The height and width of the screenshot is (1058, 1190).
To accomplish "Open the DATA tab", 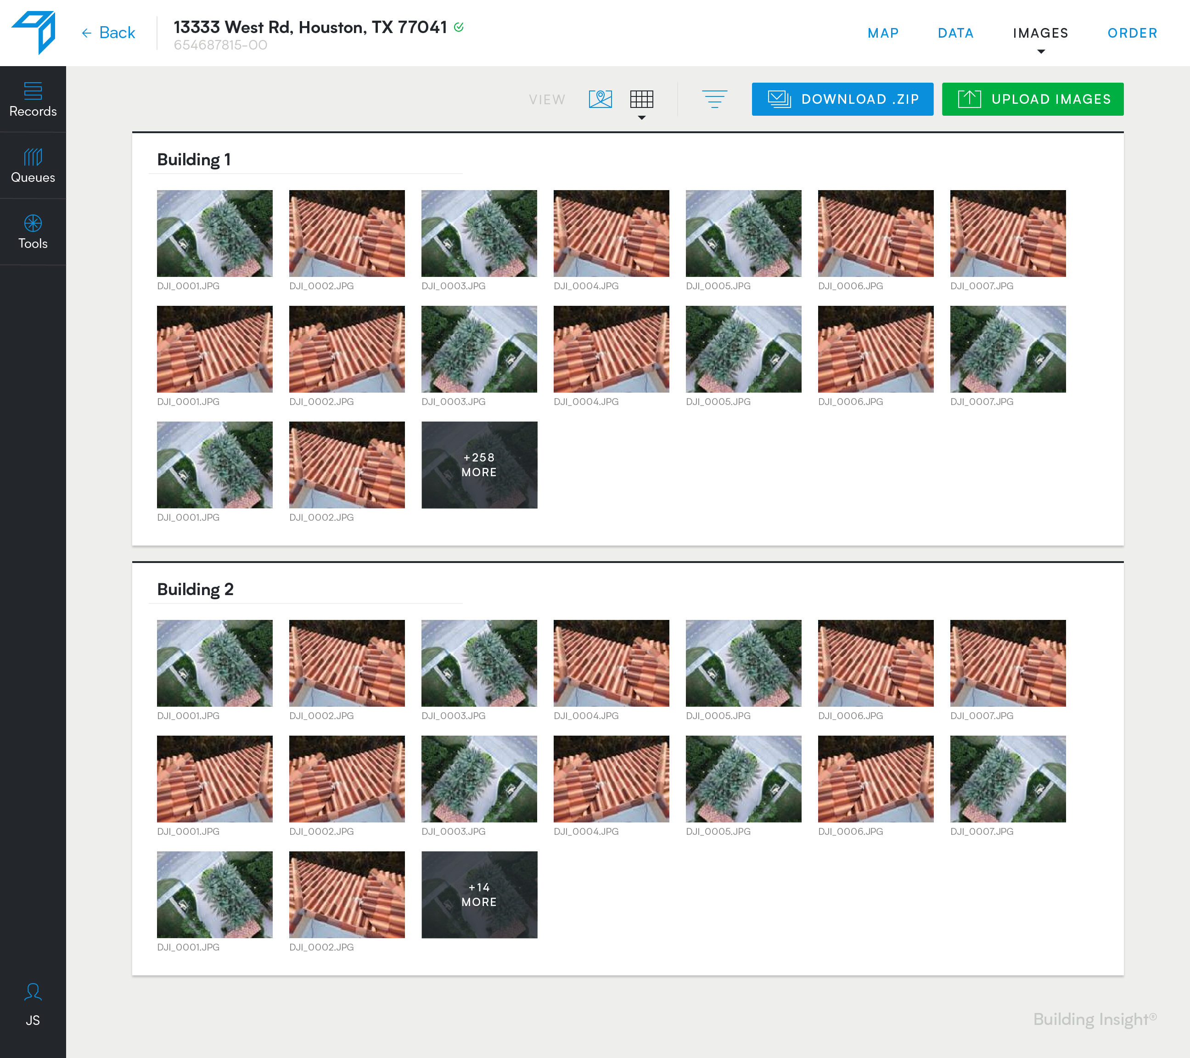I will [955, 33].
